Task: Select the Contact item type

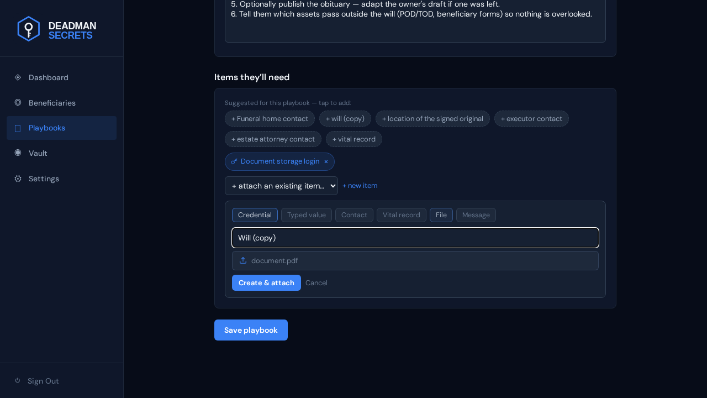Action: click(x=354, y=215)
